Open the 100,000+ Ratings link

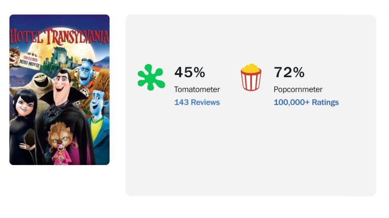point(306,102)
